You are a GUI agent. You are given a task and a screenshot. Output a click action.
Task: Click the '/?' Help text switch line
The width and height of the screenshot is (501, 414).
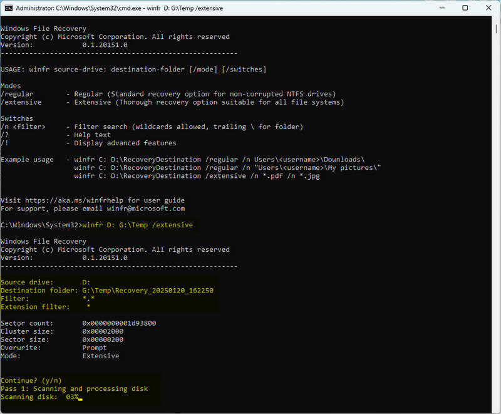[x=56, y=135]
